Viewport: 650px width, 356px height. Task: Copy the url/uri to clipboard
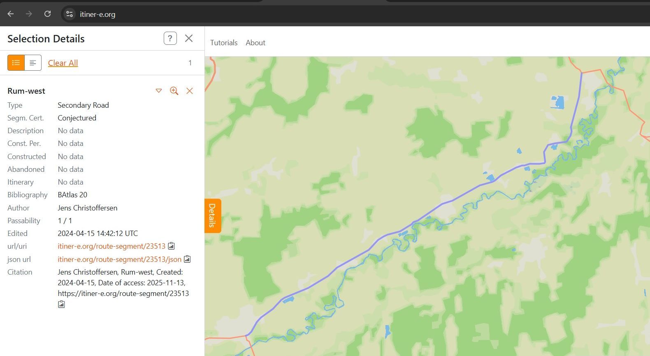tap(172, 246)
